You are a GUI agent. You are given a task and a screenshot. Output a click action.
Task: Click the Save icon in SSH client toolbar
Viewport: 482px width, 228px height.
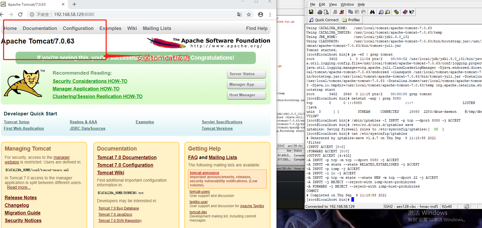311,12
